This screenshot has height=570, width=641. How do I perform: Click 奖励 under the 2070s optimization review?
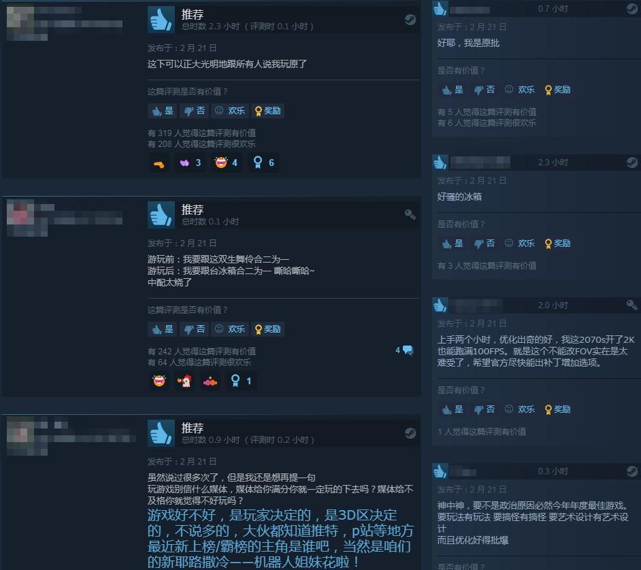557,409
